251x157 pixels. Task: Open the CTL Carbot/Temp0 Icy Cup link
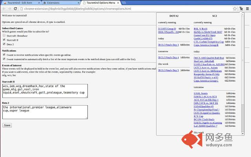[209, 42]
